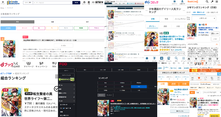The width and height of the screenshot is (221, 117).
Task: Open the CMOA genre filter dropdown
Action: (x=212, y=92)
